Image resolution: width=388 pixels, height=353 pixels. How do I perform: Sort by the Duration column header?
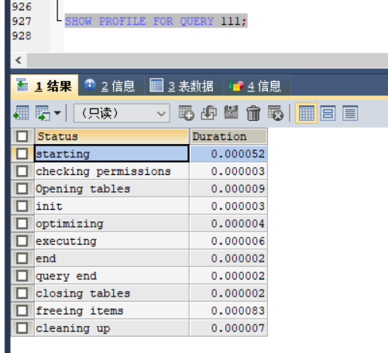tap(228, 136)
